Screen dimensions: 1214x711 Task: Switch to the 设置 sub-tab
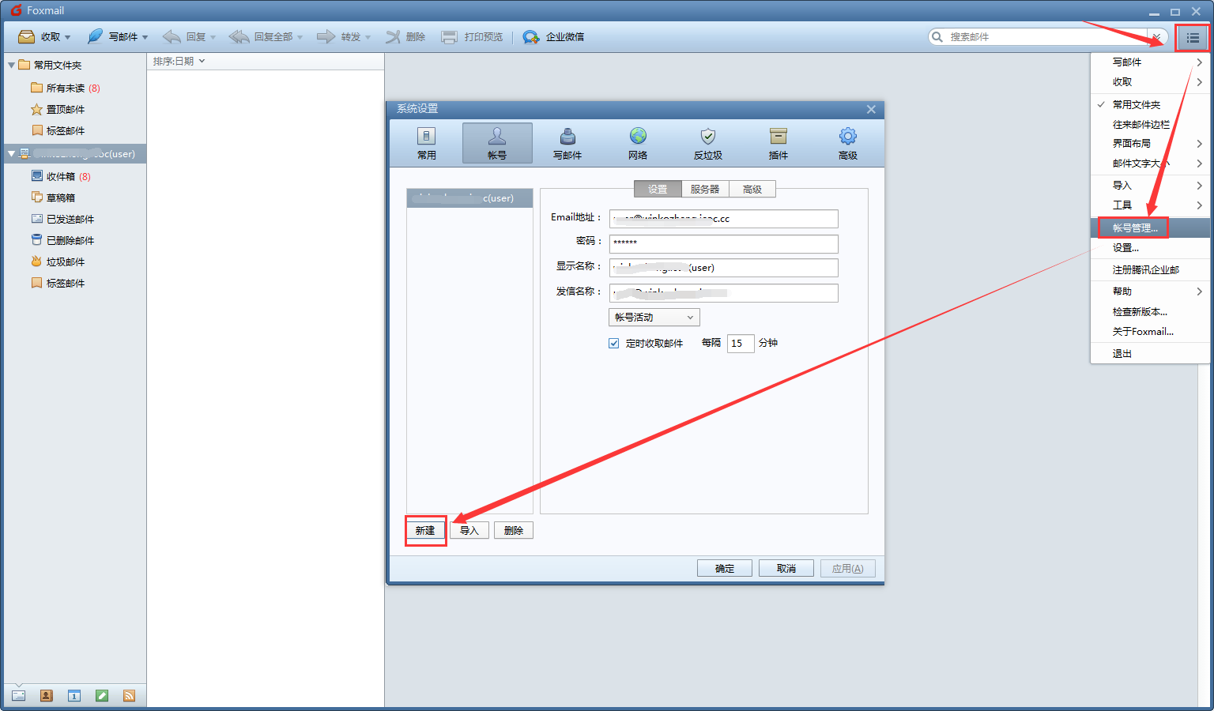[658, 190]
